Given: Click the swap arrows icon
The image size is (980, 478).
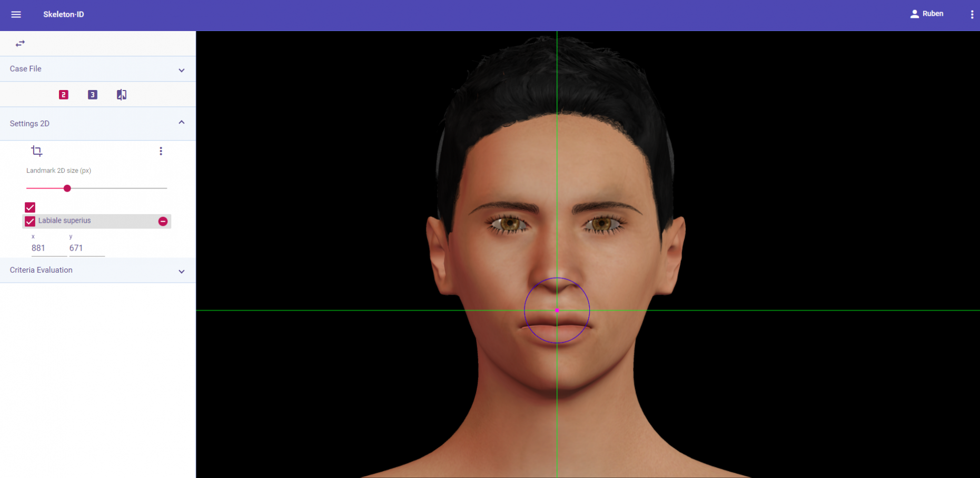Looking at the screenshot, I should pos(20,44).
